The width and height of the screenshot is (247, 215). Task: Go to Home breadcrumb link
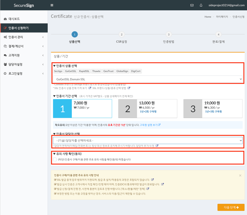pos(208,17)
